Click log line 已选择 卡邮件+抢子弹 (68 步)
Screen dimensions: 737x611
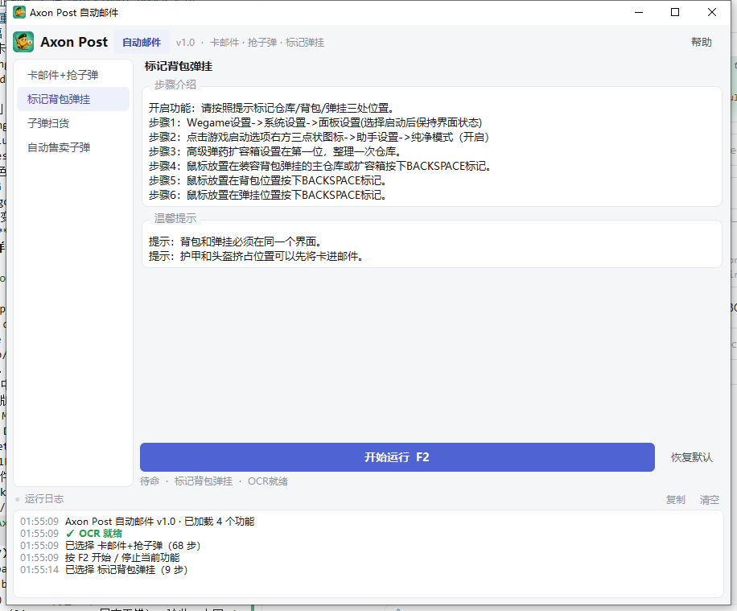[x=133, y=546]
